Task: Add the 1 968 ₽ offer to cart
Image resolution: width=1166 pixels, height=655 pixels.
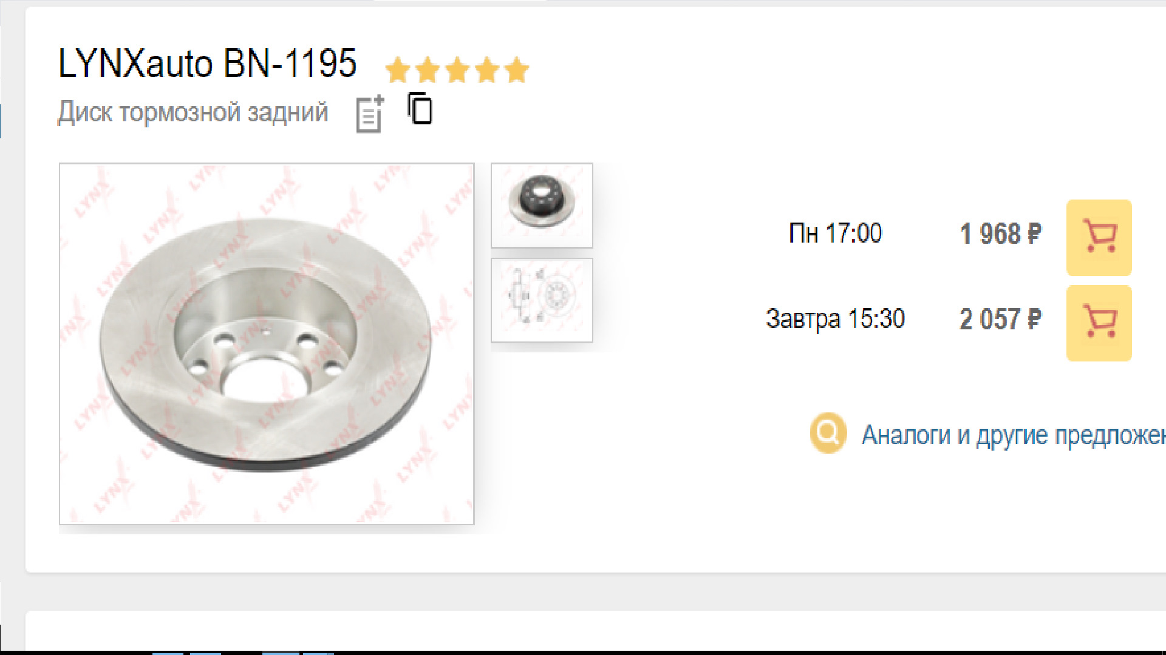Action: 1099,238
